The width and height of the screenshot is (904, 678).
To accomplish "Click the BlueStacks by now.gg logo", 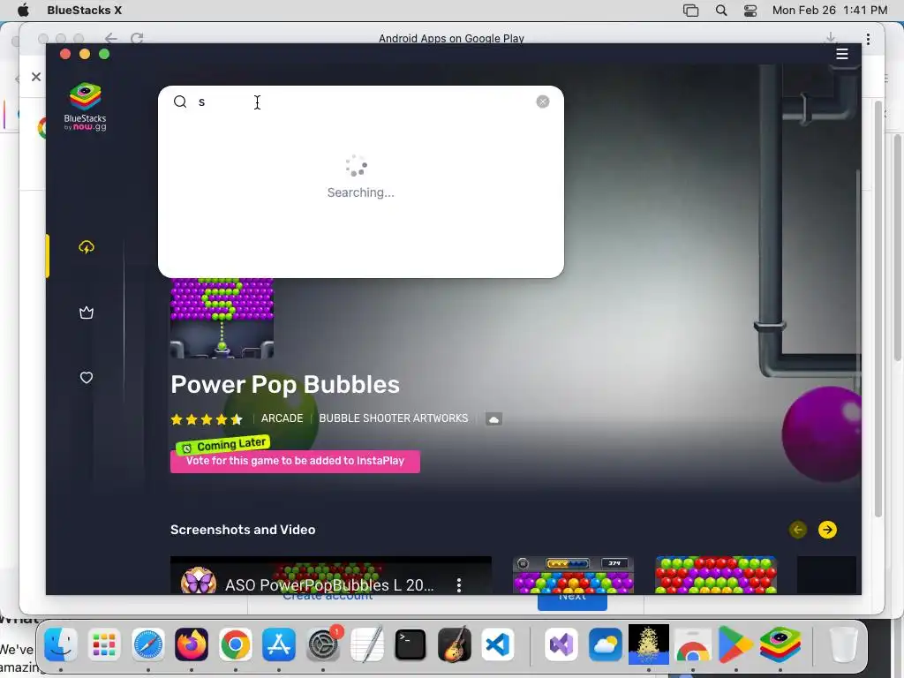I will tap(86, 107).
